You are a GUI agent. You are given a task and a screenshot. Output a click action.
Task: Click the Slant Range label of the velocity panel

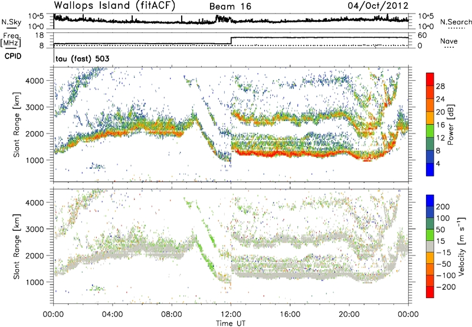[x=17, y=246]
